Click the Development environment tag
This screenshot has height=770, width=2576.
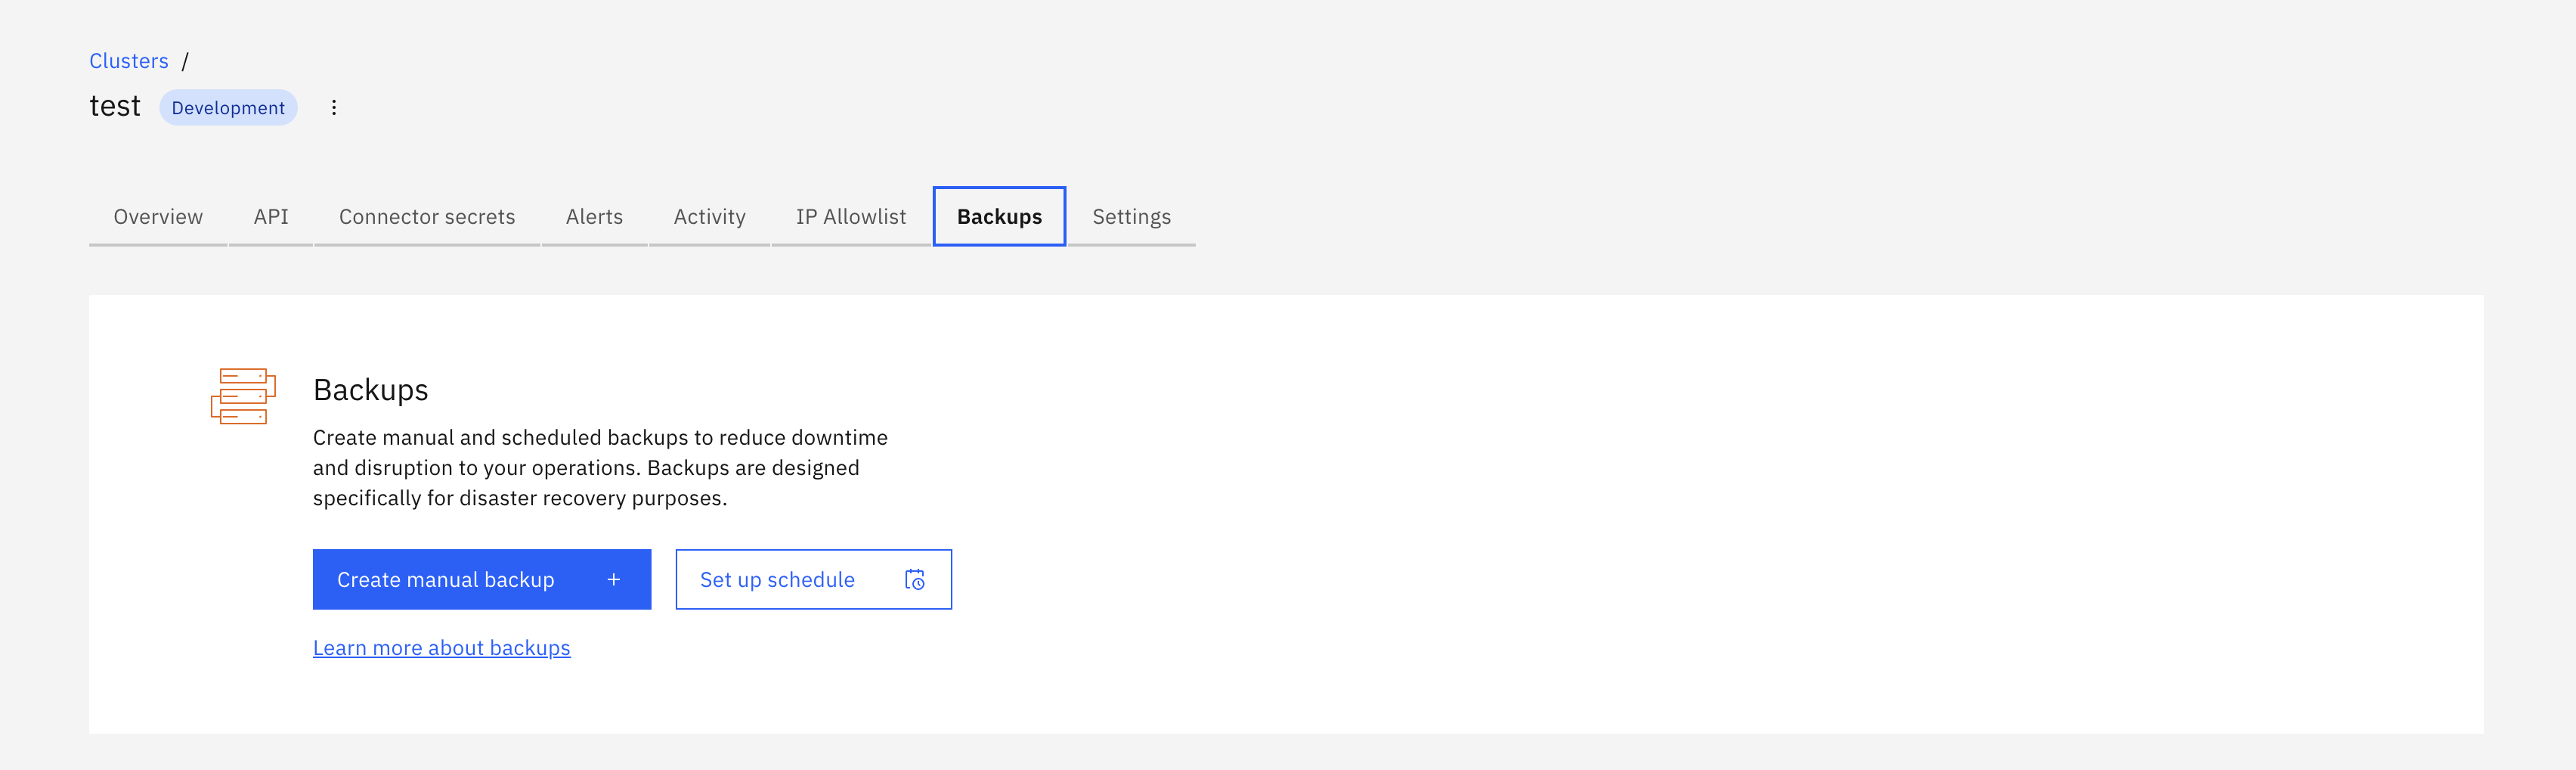[x=228, y=107]
